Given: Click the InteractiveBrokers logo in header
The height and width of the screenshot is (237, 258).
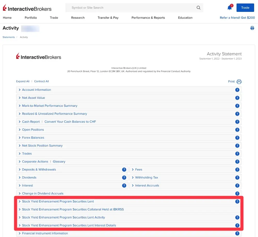Looking at the screenshot, I should point(27,8).
